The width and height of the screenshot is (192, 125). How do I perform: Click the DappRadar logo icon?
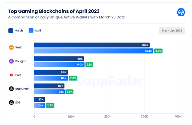(181, 12)
